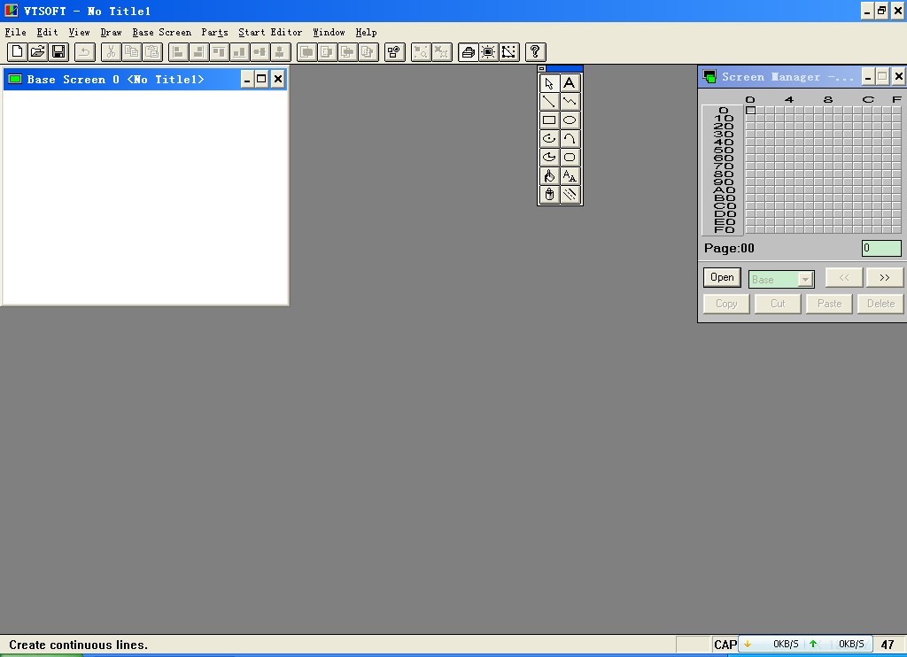
Task: Select screen cell 0 in the grid
Action: [x=750, y=111]
